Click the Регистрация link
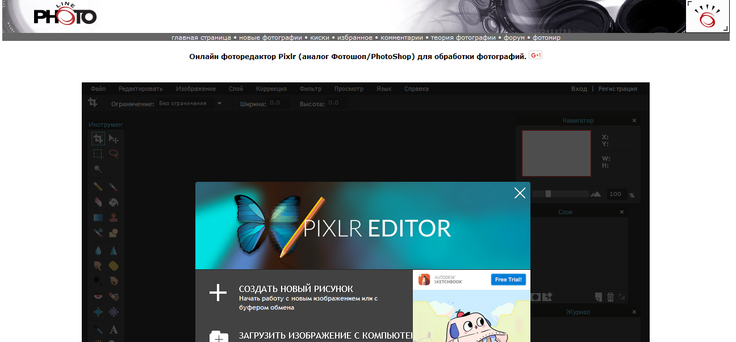The width and height of the screenshot is (736, 342). pos(617,89)
